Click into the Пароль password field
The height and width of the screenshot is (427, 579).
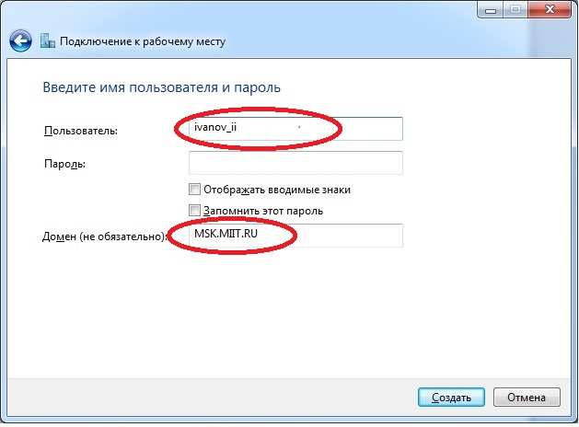pyautogui.click(x=295, y=163)
